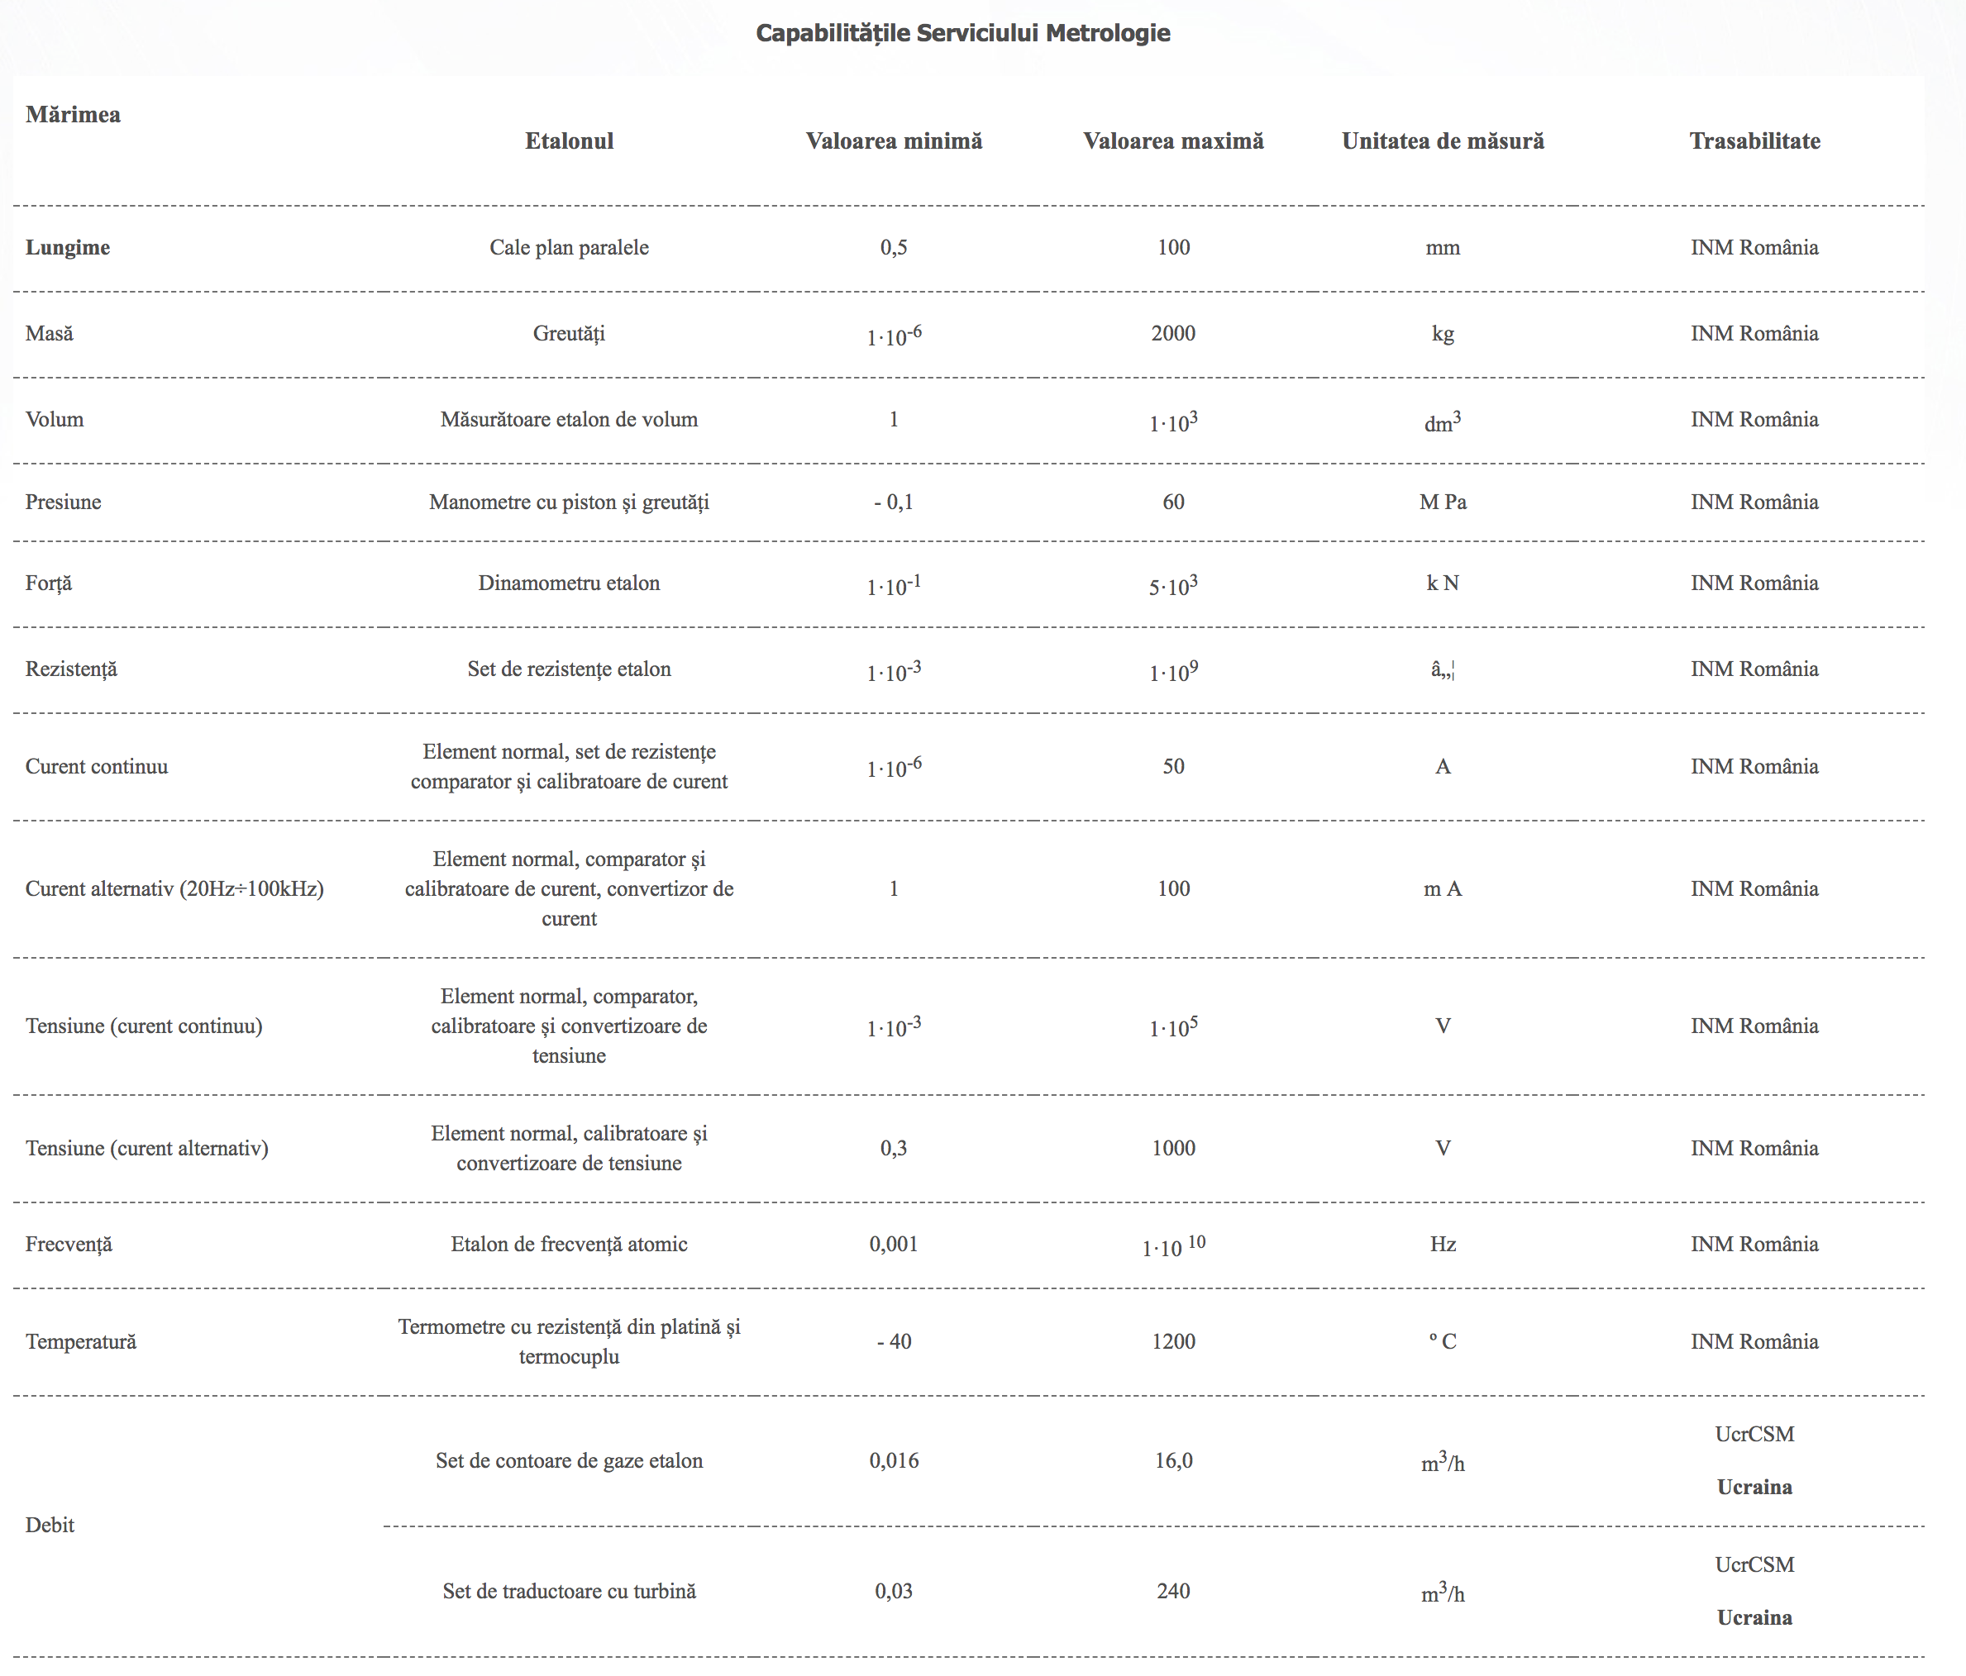Click 'Set de traductoare cu turbină' cell
The image size is (1966, 1676).
(x=570, y=1591)
